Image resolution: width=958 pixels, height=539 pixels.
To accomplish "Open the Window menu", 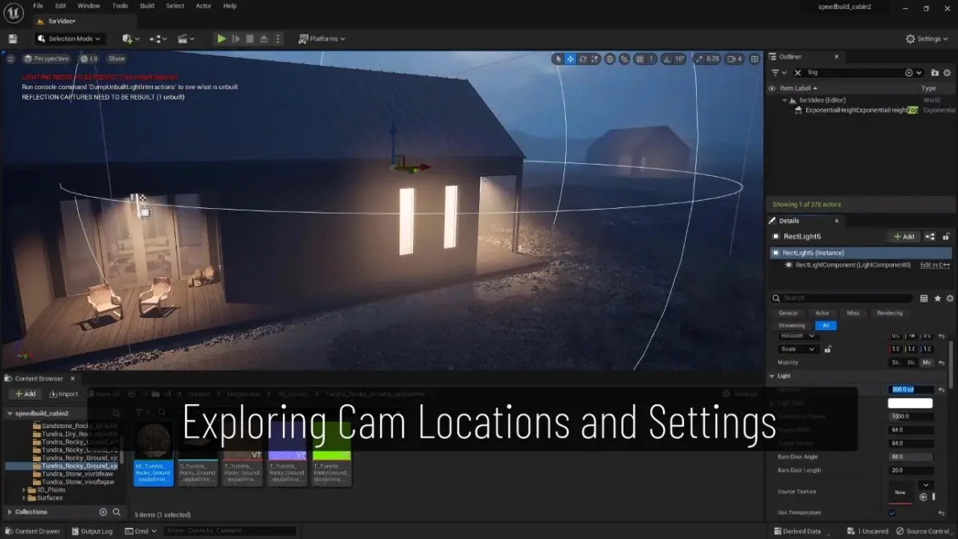I will [88, 6].
